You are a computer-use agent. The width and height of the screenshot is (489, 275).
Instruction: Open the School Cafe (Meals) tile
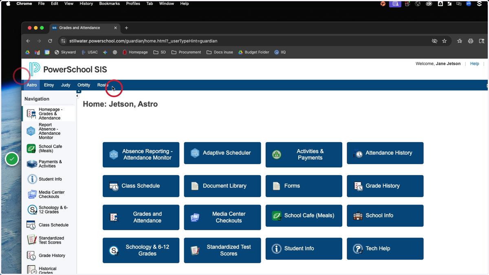(x=304, y=216)
